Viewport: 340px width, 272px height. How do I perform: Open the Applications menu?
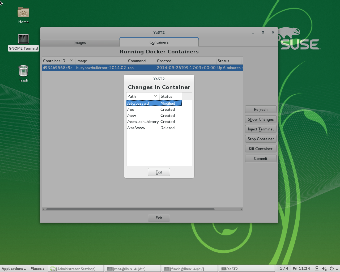coord(14,269)
